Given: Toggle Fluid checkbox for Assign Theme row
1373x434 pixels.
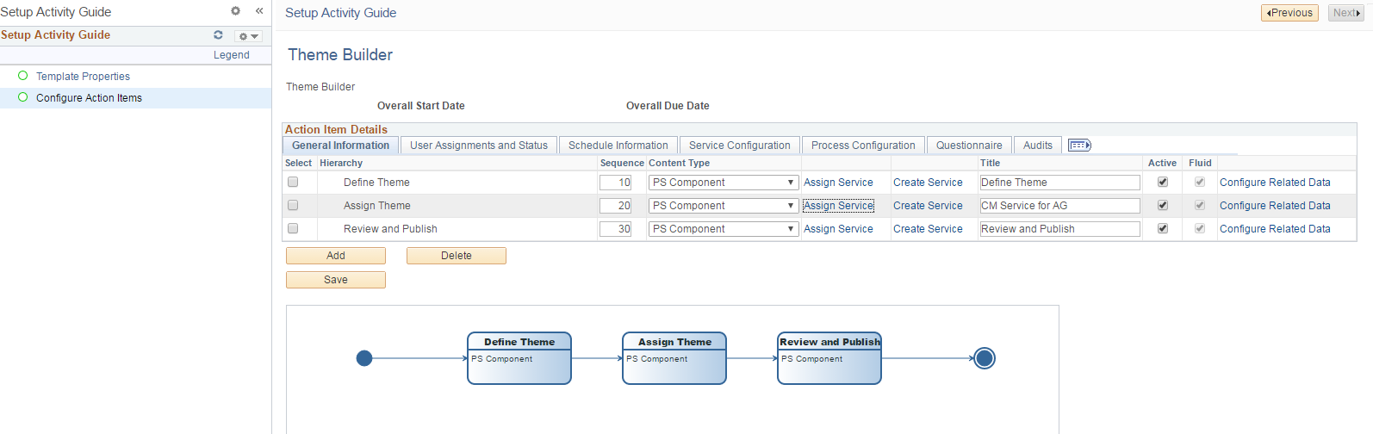Looking at the screenshot, I should 1200,206.
